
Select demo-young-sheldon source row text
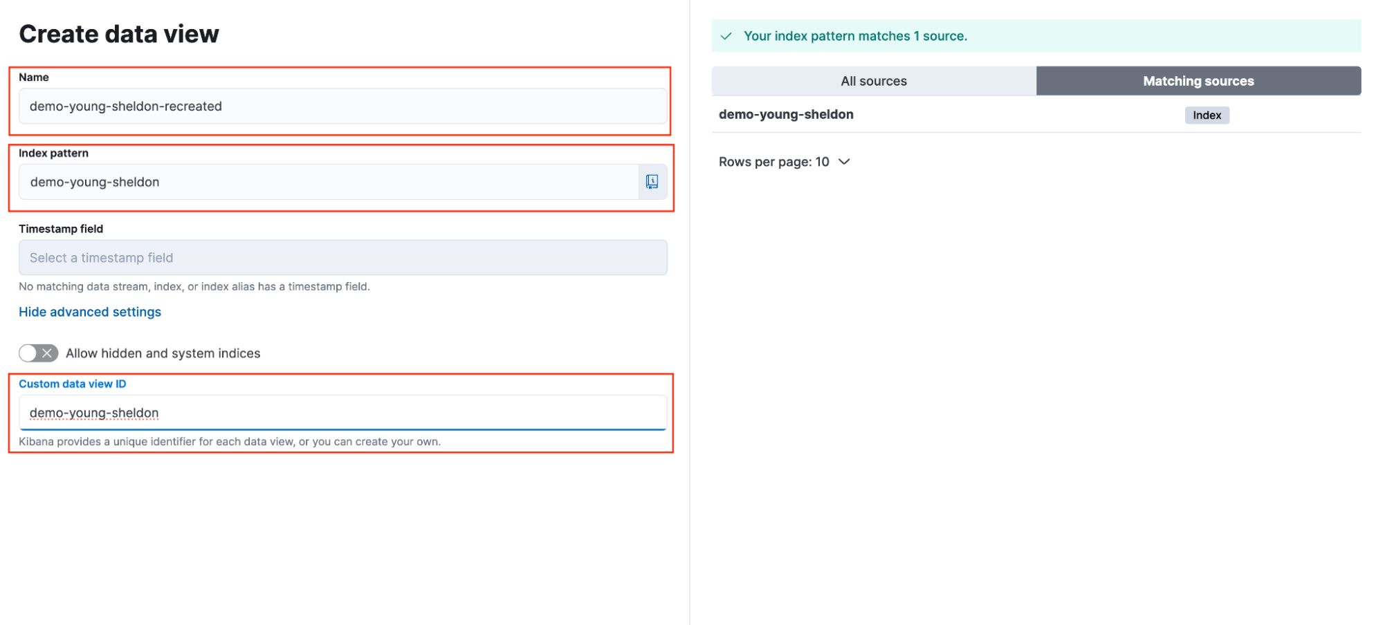point(786,115)
